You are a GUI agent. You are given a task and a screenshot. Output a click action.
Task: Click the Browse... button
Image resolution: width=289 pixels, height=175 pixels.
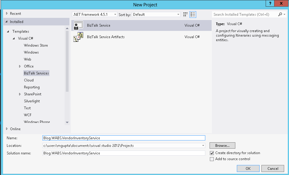(222, 146)
